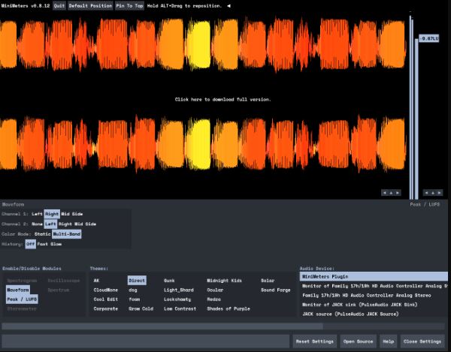Click the empty field beside Reset Settings
The image size is (451, 352).
pos(146,341)
